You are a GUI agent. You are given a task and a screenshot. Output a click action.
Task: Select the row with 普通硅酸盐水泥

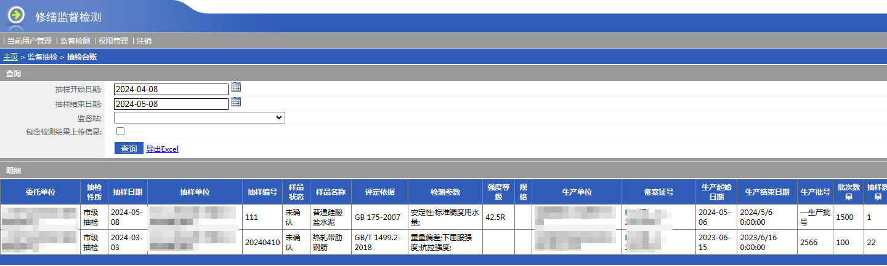(x=330, y=217)
